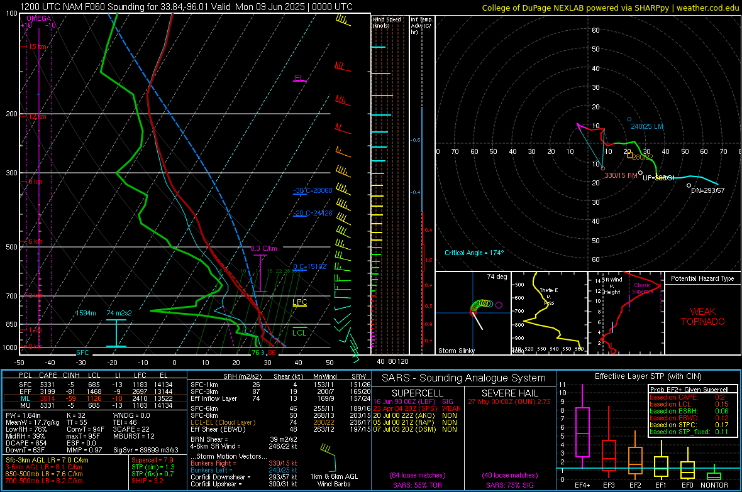Click the 'Storm Slinky' label
742x492 pixels.
[457, 351]
